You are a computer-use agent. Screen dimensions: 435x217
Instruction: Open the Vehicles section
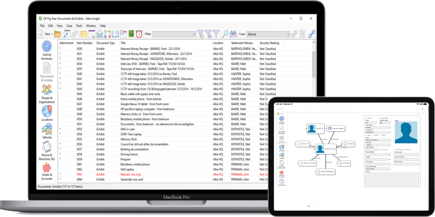click(47, 131)
